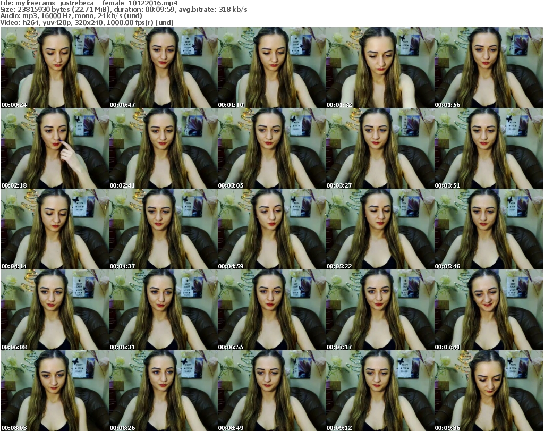Select the thumbnail frame at 00:02:41
The height and width of the screenshot is (431, 544).
coord(164,148)
